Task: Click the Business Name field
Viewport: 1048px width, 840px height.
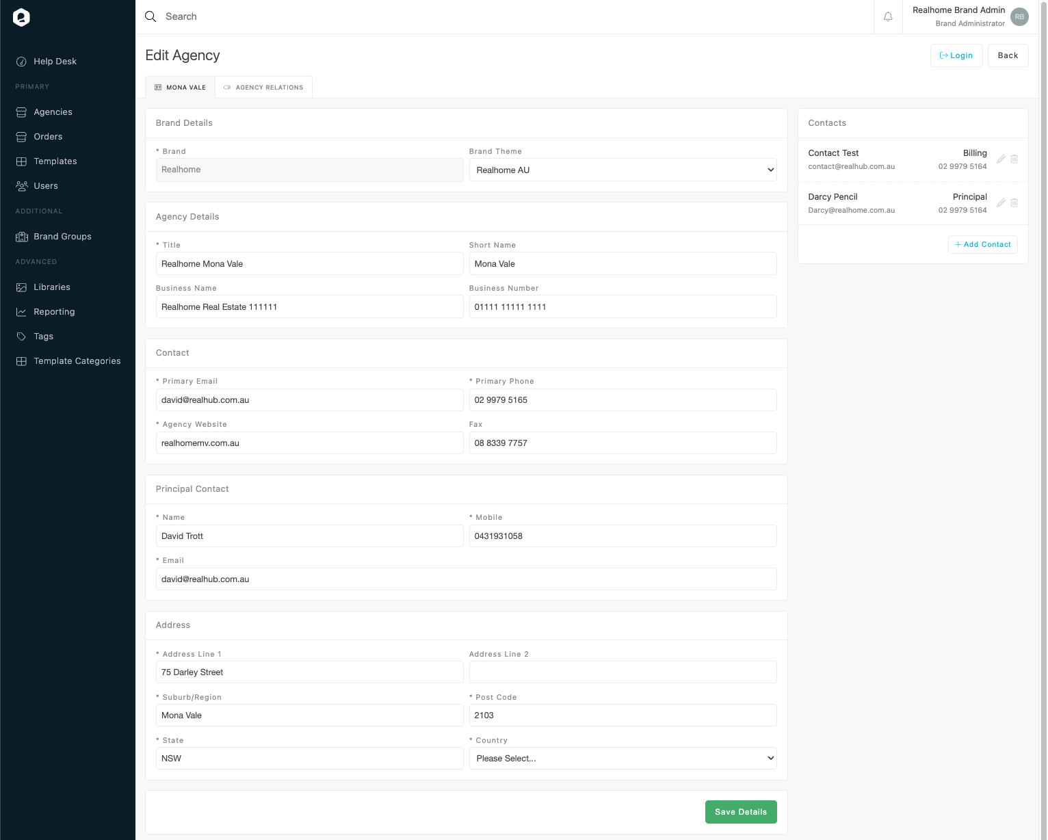Action: (309, 306)
